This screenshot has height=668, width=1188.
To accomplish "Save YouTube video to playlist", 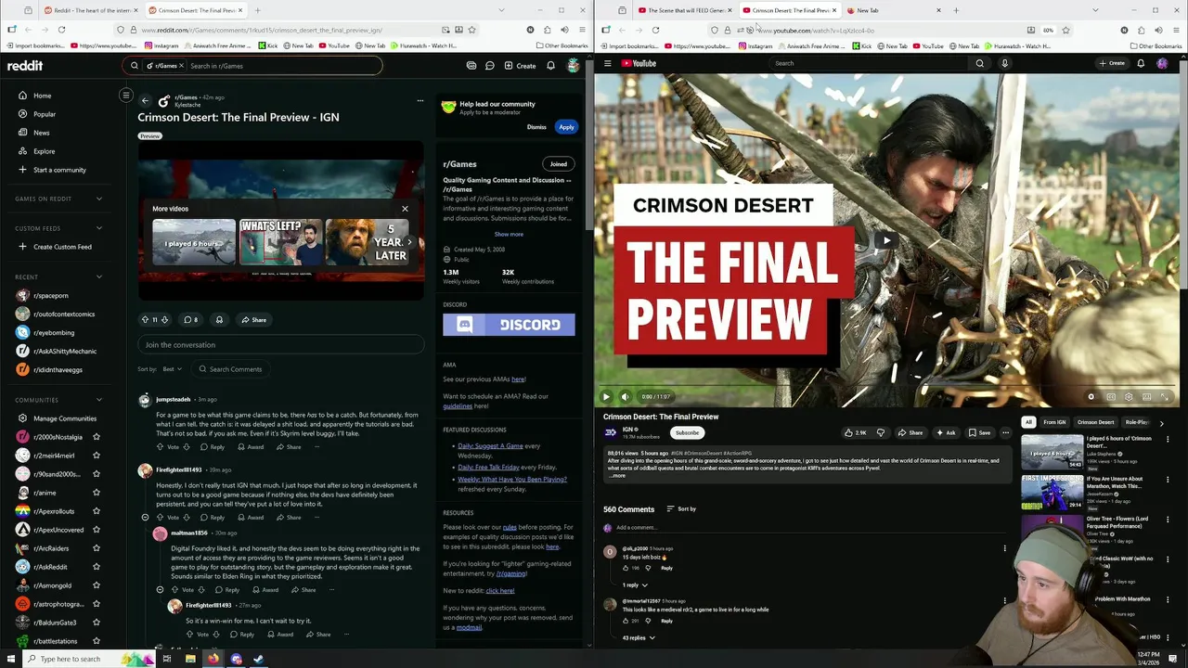I will 979,432.
